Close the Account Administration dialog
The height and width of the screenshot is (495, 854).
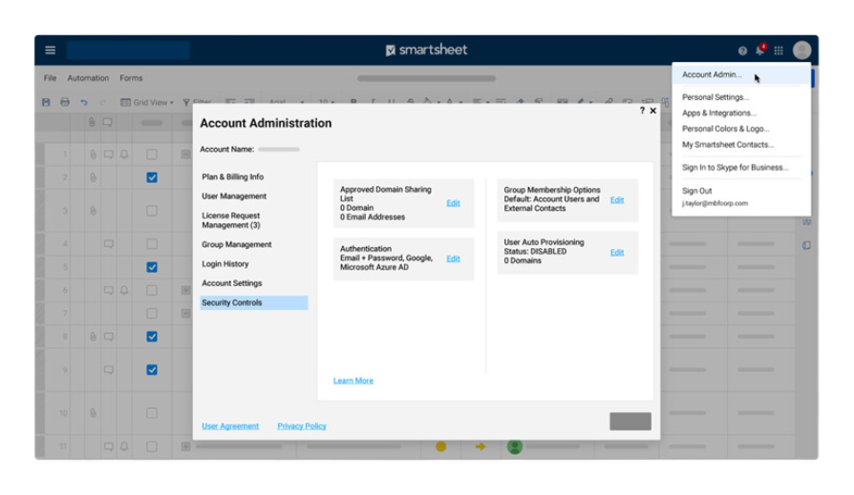click(653, 111)
